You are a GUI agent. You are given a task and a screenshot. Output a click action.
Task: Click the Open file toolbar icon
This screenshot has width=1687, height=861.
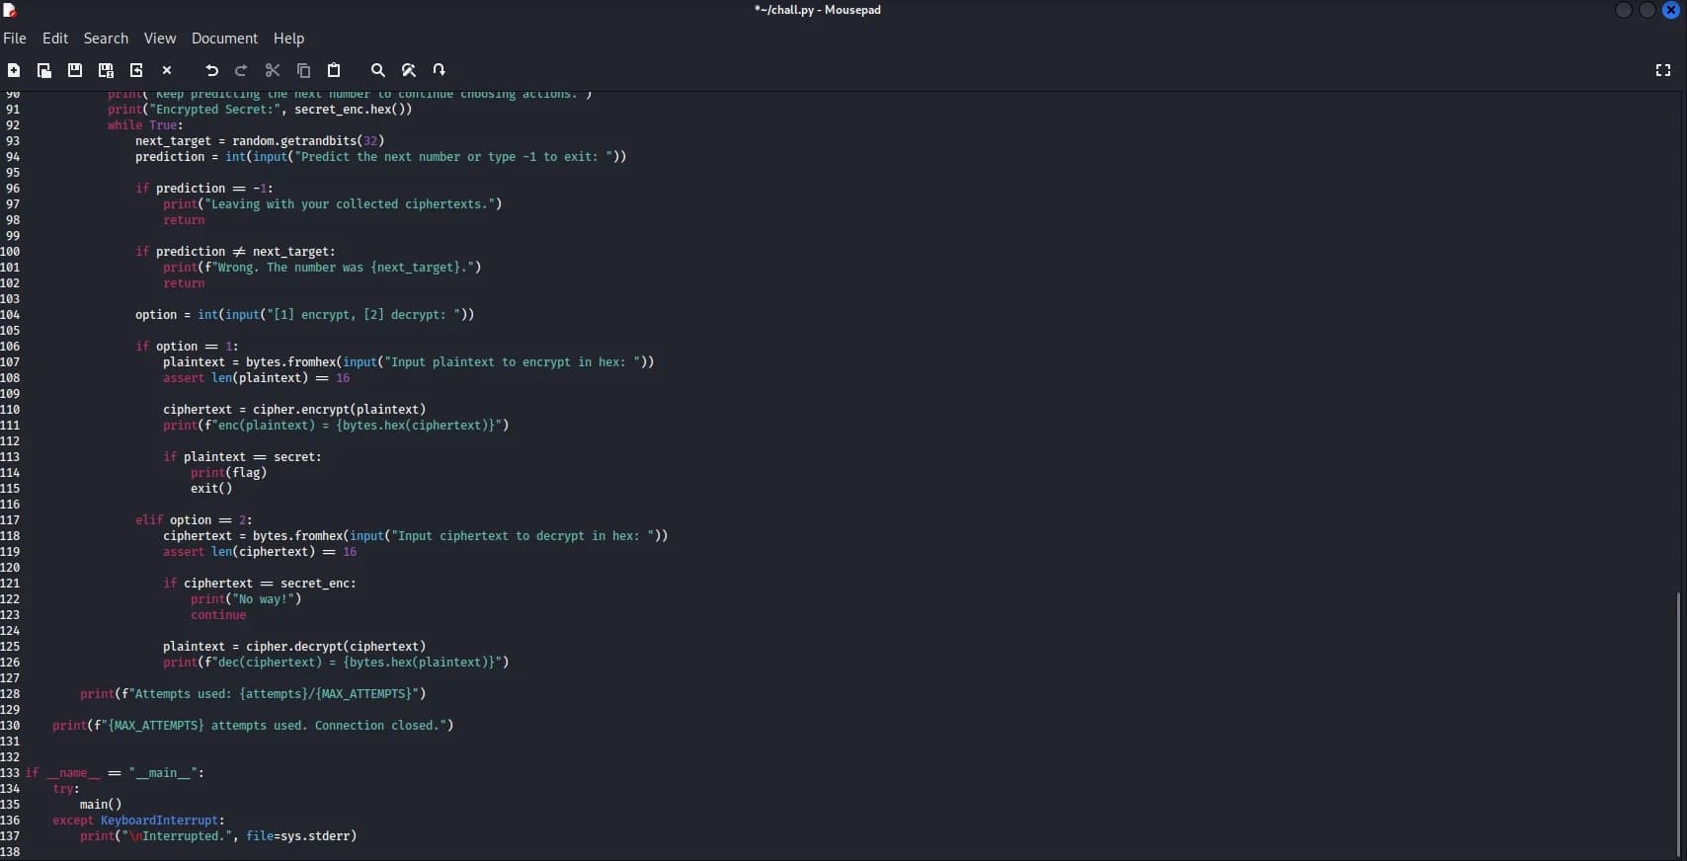(x=44, y=70)
